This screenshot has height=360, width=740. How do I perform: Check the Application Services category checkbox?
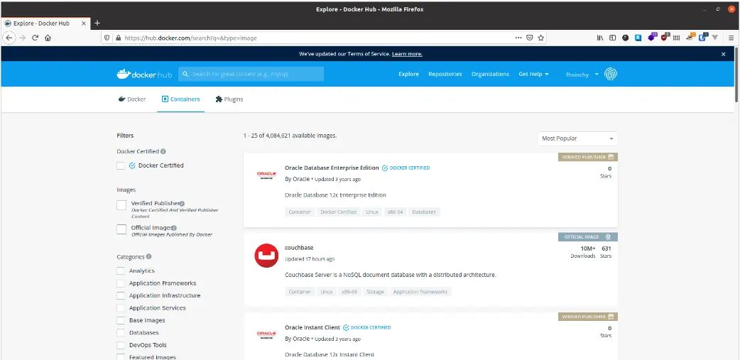click(x=121, y=308)
